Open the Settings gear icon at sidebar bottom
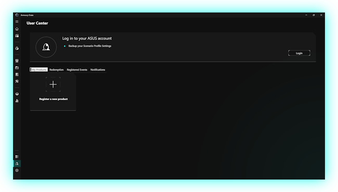Screen dimensions: 338x192 17,171
